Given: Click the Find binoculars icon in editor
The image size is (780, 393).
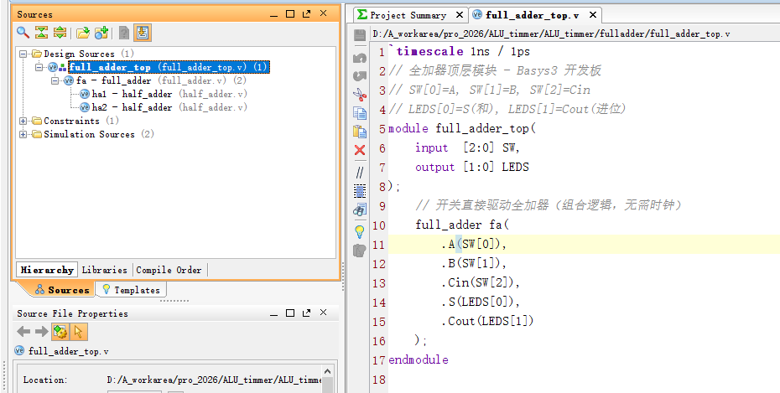Looking at the screenshot, I should pos(360,209).
